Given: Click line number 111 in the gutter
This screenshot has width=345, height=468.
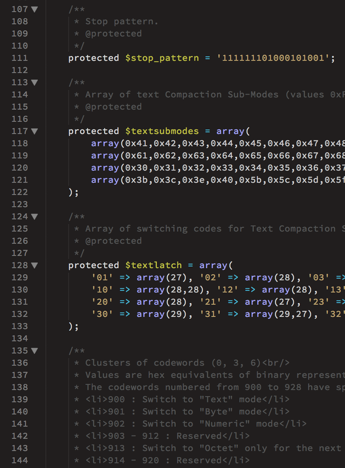Looking at the screenshot, I should click(20, 58).
